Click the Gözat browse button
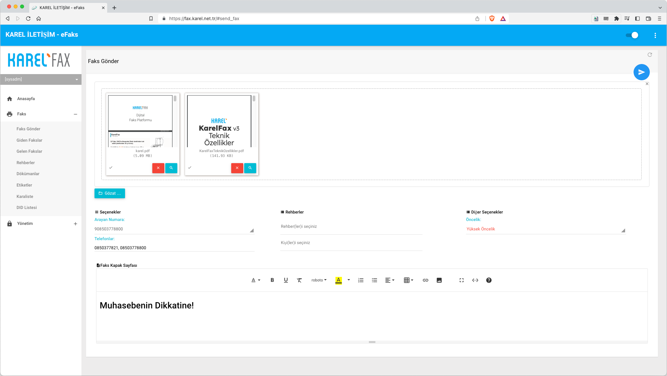This screenshot has width=667, height=376. click(x=110, y=193)
